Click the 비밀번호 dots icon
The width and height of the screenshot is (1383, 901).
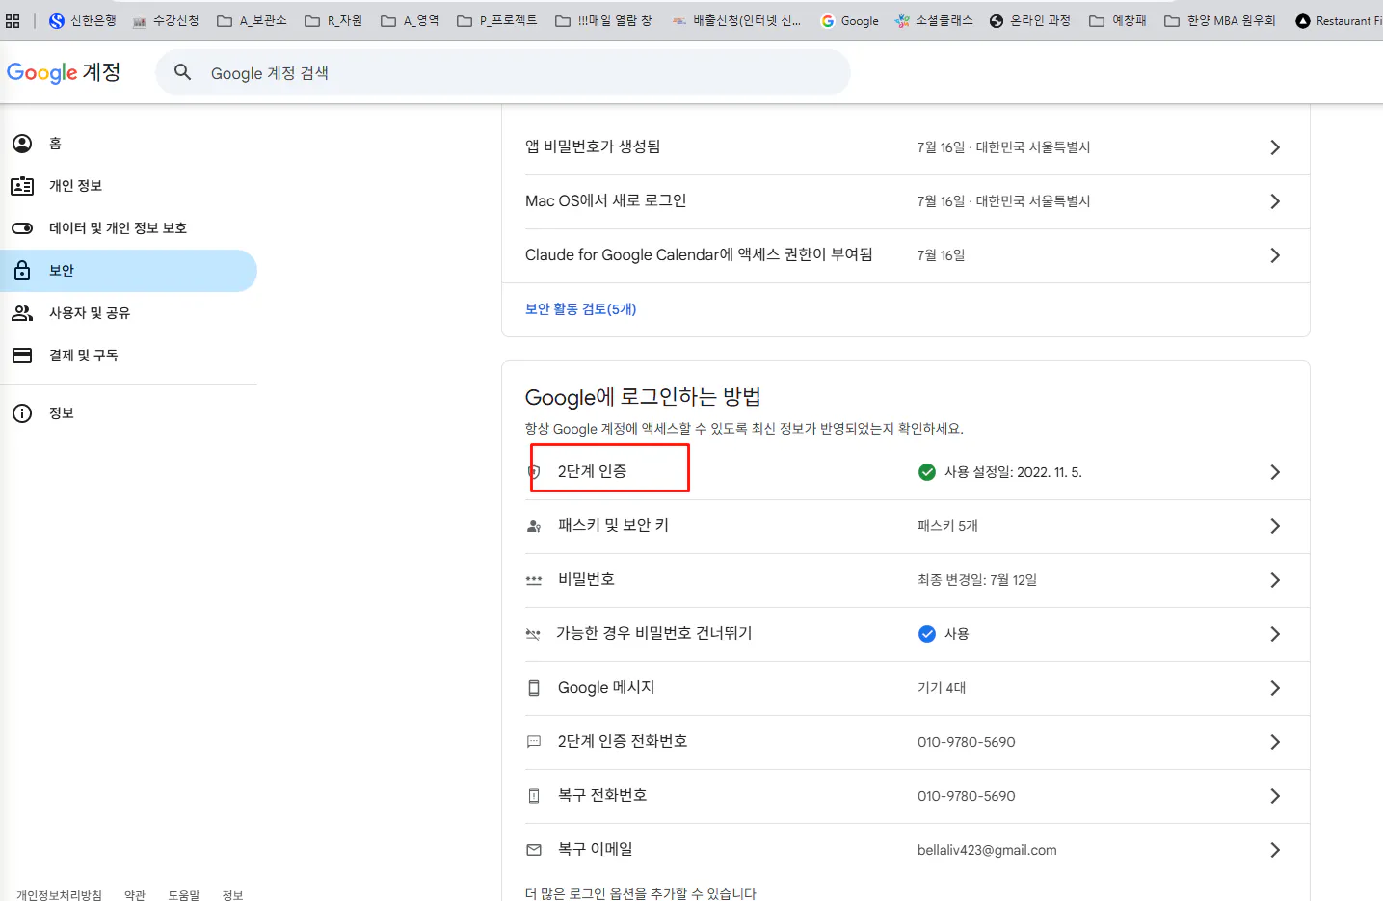(534, 580)
